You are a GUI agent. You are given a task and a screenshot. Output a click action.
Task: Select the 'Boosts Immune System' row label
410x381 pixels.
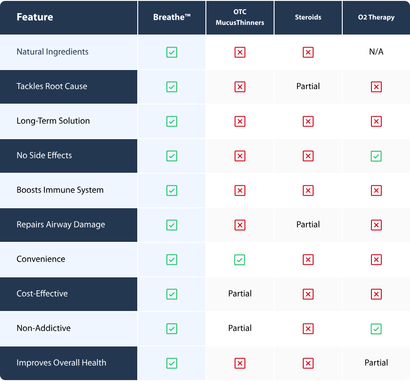60,190
